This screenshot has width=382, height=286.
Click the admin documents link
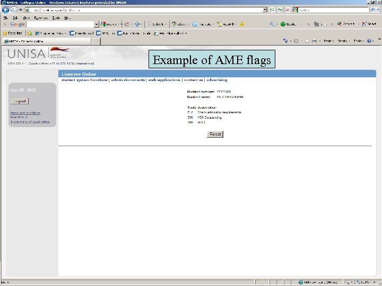tap(128, 80)
